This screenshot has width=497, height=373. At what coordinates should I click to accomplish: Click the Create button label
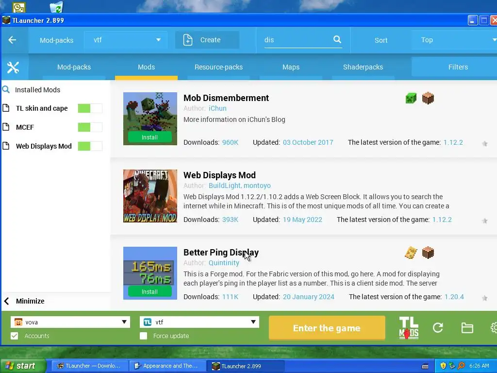[x=210, y=40]
